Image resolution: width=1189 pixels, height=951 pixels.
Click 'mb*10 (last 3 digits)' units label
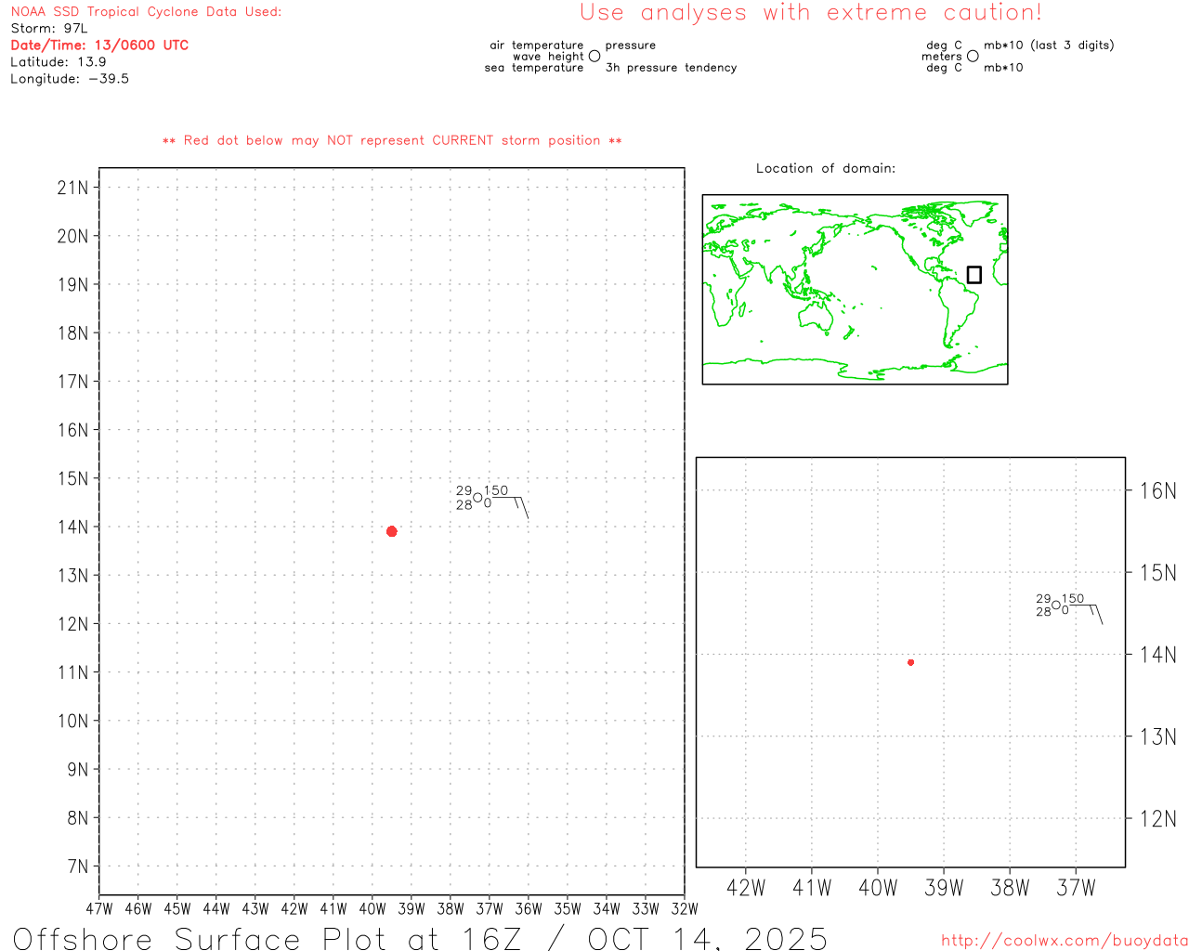click(1049, 46)
